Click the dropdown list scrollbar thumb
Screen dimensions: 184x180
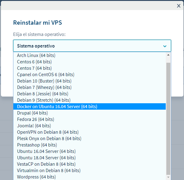(168, 119)
